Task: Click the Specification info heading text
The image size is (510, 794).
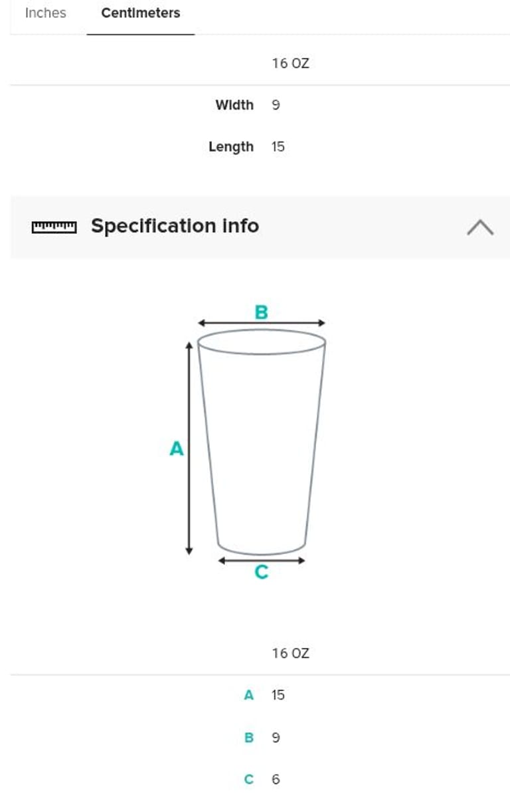Action: [x=175, y=226]
